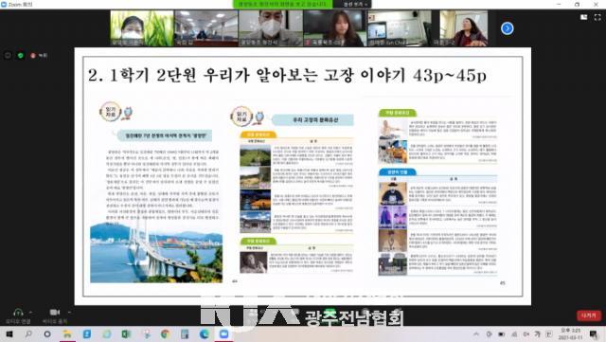Click the green screen sharing banner
The height and width of the screenshot is (342, 606).
pyautogui.click(x=282, y=4)
